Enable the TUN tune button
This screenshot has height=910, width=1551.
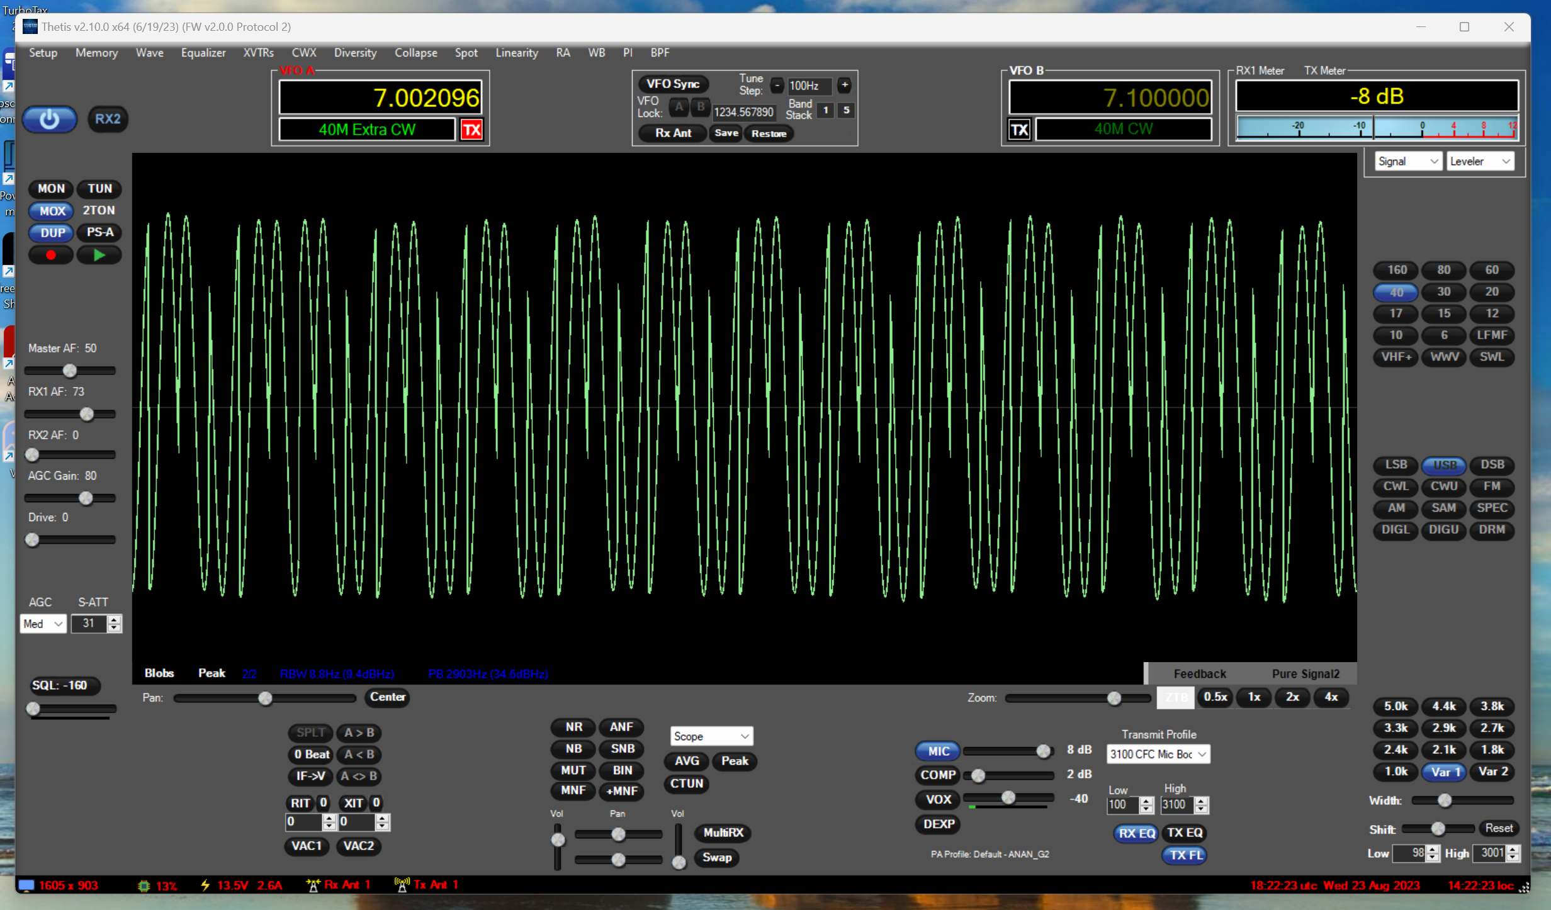coord(99,189)
